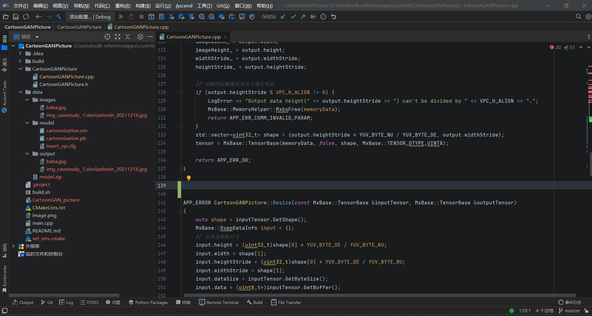Open the Ascend menu
The width and height of the screenshot is (592, 316).
click(x=184, y=6)
